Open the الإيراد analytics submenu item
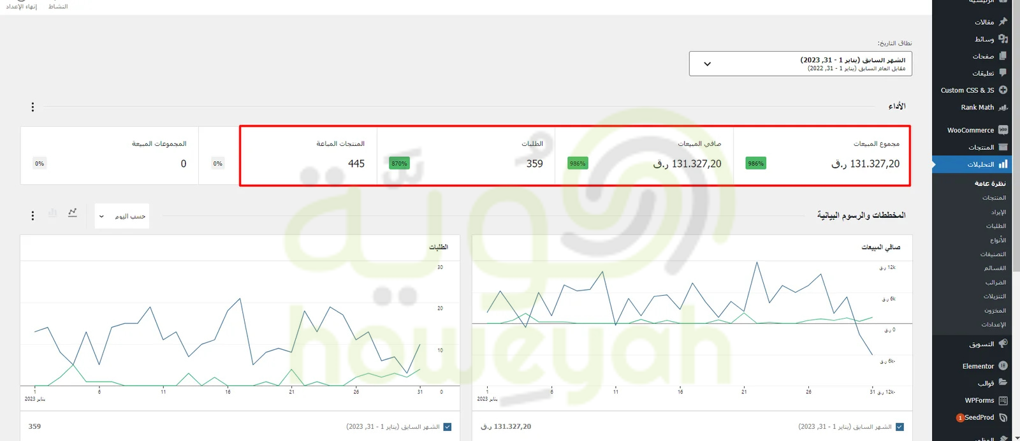The width and height of the screenshot is (1020, 441). 998,212
